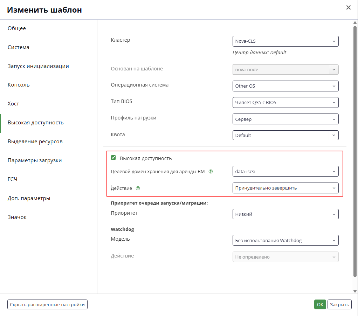The height and width of the screenshot is (316, 358).
Task: Click the vertical scrollbar thumb
Action: pos(355,152)
